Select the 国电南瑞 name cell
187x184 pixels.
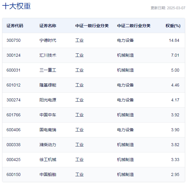pyautogui.click(x=48, y=130)
